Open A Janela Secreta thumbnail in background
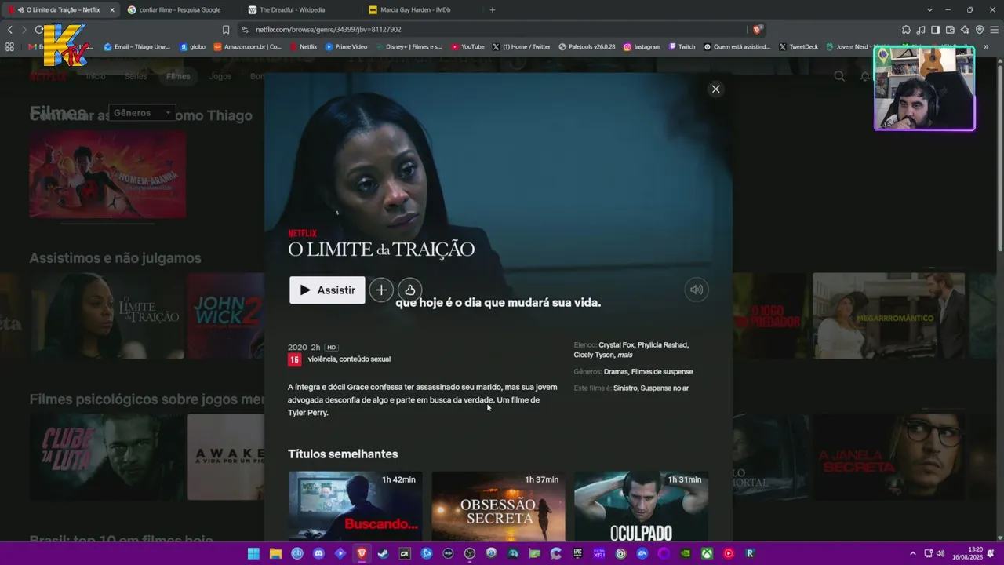Image resolution: width=1004 pixels, height=565 pixels. coord(889,457)
